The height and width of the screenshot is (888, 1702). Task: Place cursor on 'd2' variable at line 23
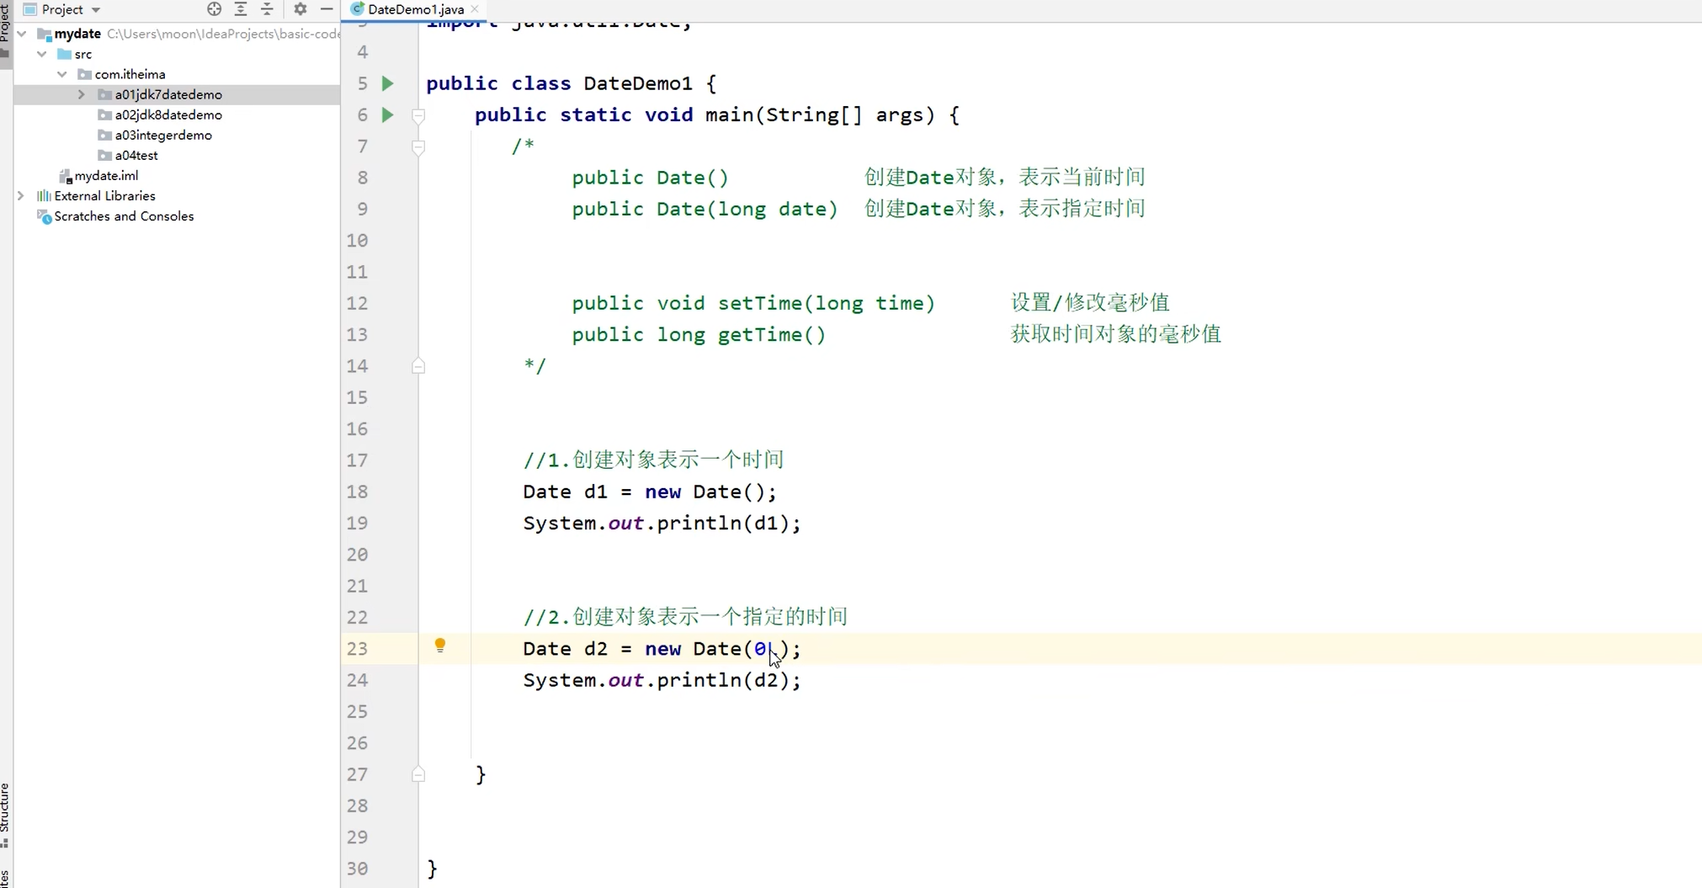595,649
